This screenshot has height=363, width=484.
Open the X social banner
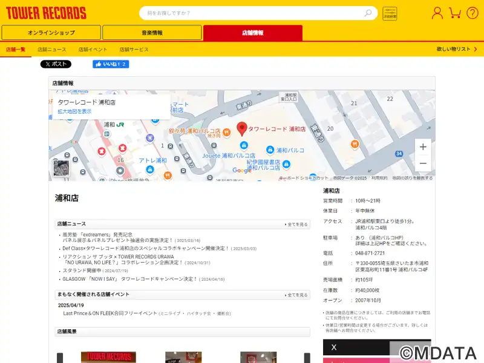tap(377, 347)
